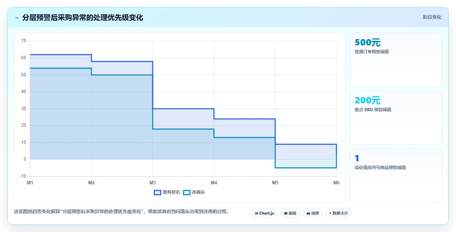The width and height of the screenshot is (456, 232).
Task: Click the M4 x-axis label
Action: coord(214,183)
